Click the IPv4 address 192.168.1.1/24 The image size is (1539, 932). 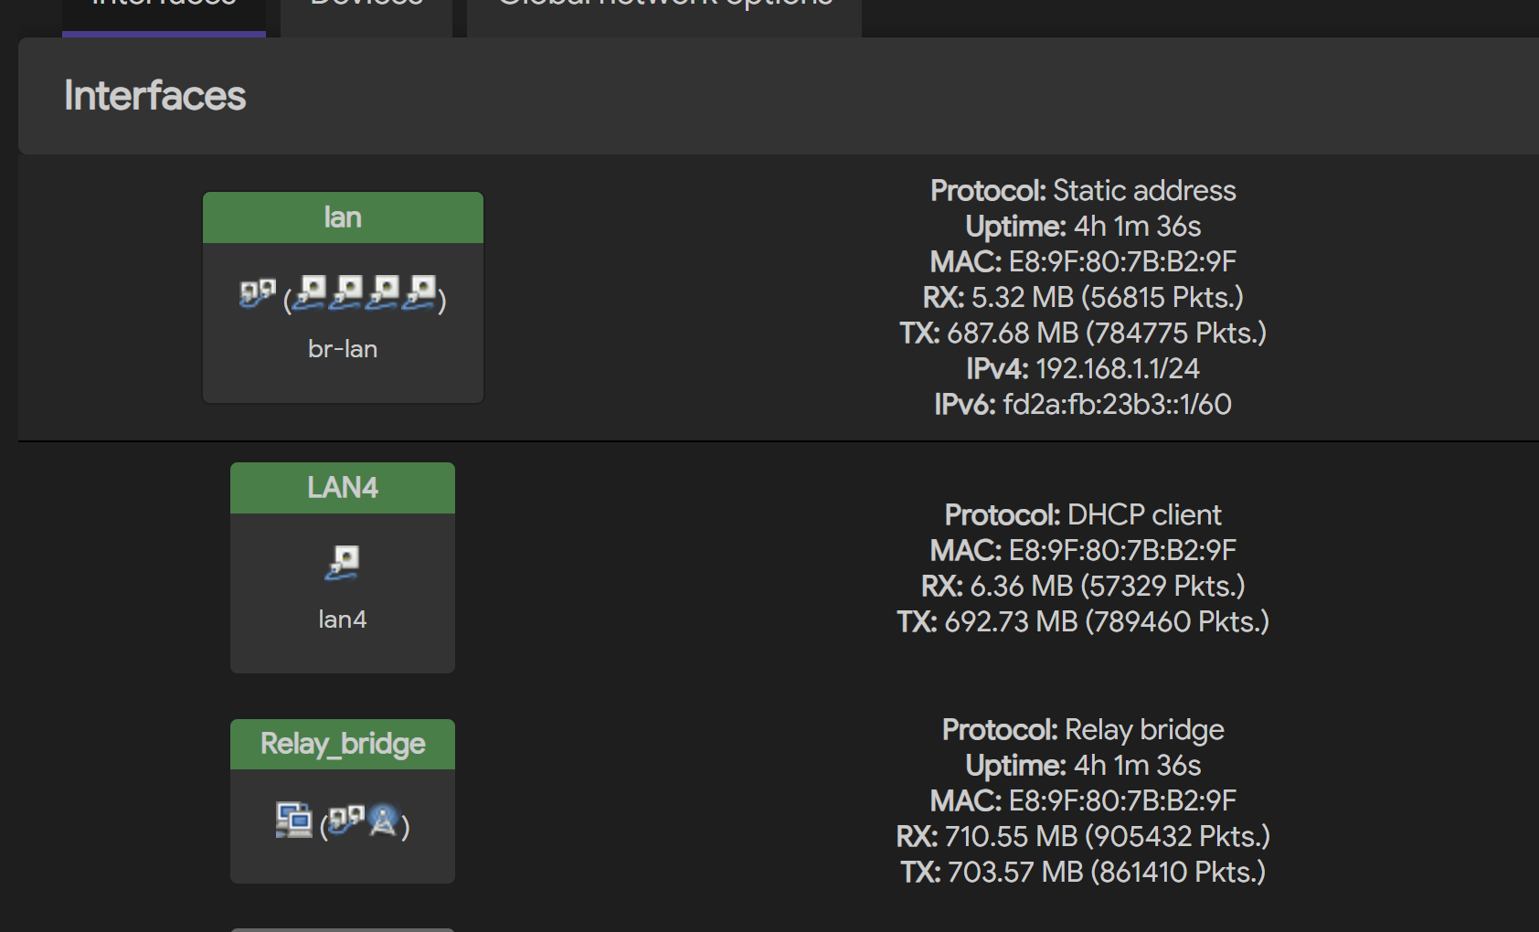tap(1118, 368)
